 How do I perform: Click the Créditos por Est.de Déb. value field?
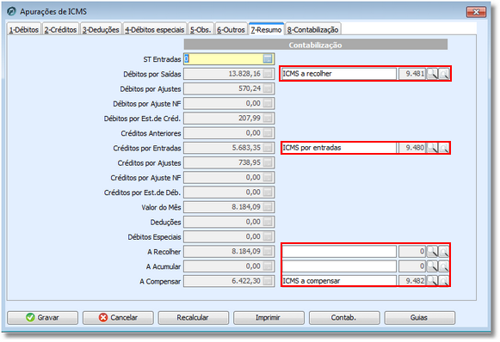pos(229,192)
